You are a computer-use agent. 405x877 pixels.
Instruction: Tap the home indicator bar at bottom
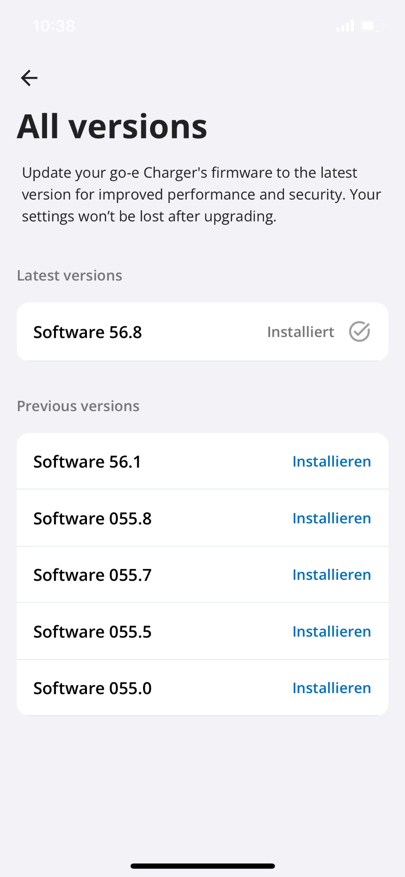click(202, 866)
